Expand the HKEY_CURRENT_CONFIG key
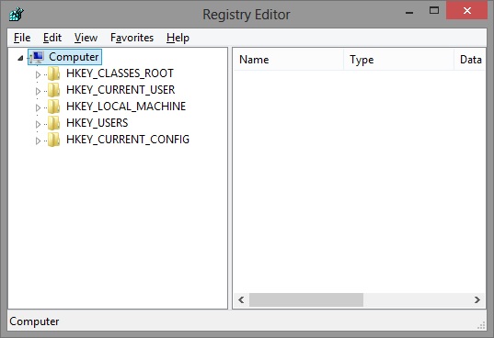The width and height of the screenshot is (494, 338). click(x=38, y=141)
